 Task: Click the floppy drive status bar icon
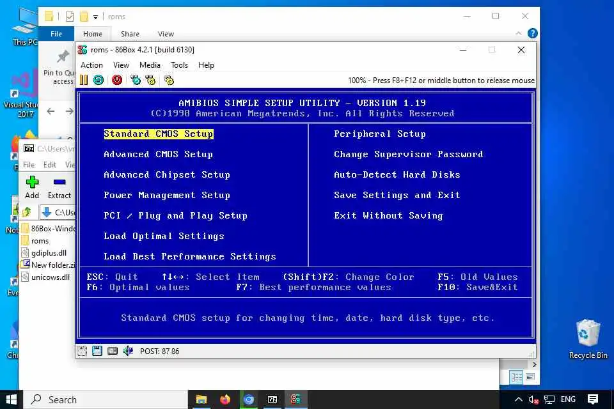[x=82, y=351]
